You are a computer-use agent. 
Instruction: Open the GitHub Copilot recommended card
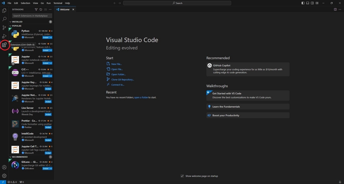point(248,69)
